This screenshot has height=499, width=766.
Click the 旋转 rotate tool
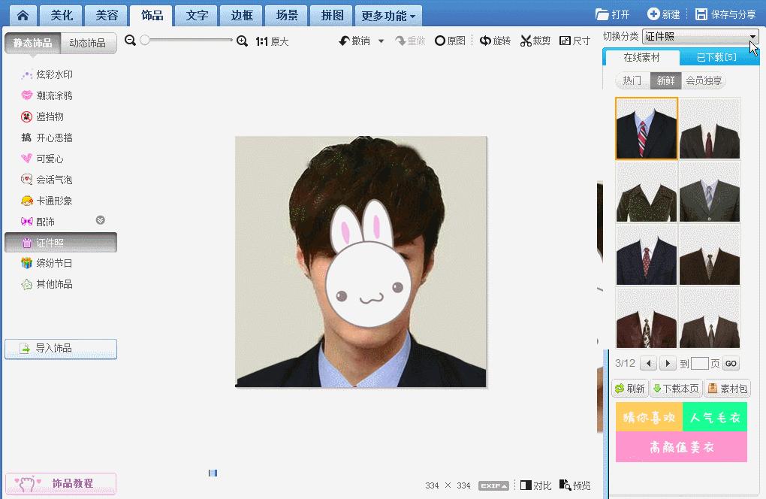(x=495, y=41)
